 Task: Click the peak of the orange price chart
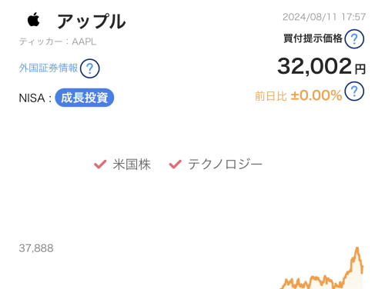(357, 248)
